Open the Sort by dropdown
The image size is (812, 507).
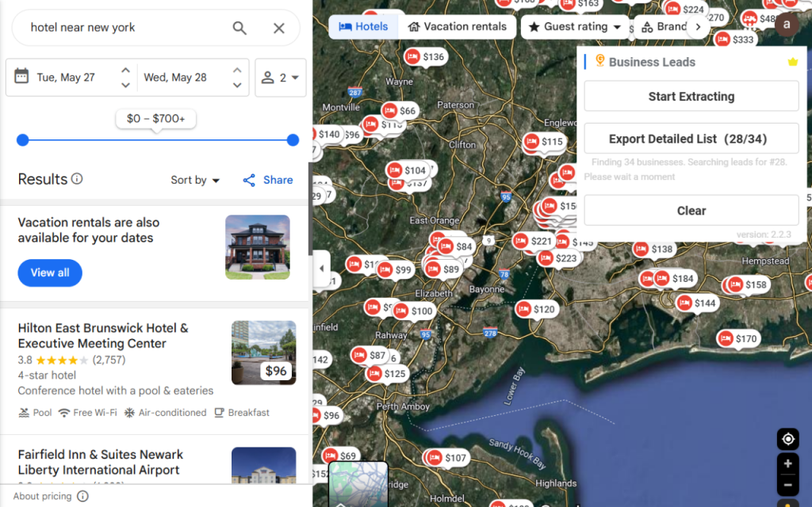(x=195, y=180)
